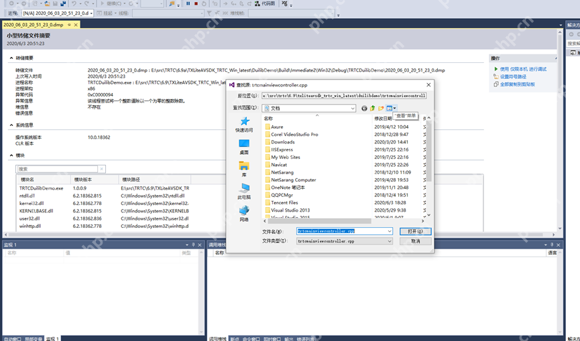Click the original location path field
580x341 pixels.
click(x=344, y=96)
